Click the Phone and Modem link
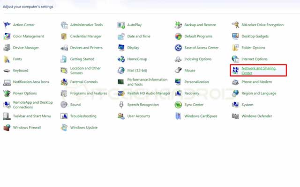300x187 pixels. [x=256, y=82]
